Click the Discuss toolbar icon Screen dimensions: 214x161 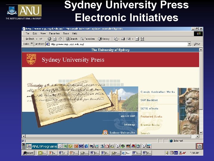click(137, 39)
